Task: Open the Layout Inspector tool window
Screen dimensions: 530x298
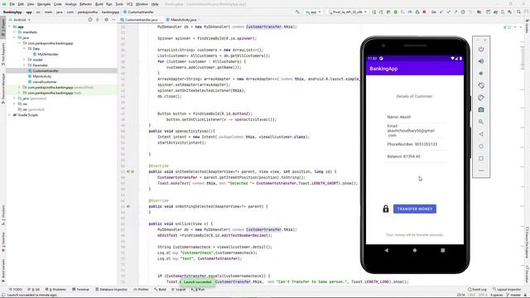Action: [507, 290]
